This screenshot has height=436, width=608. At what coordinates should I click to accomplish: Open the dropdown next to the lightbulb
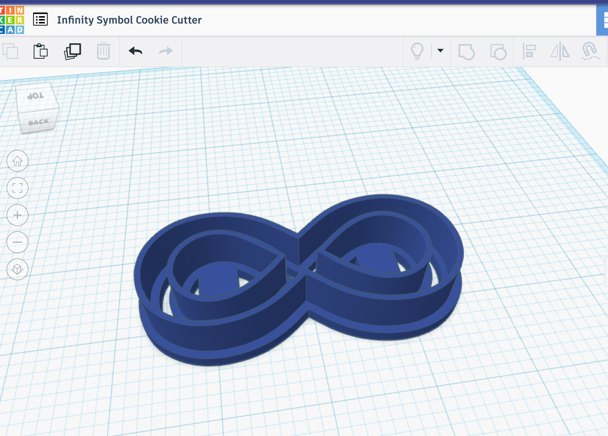point(440,51)
